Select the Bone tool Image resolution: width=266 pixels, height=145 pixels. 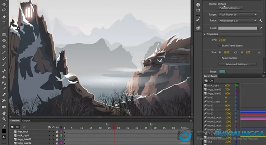point(4,71)
